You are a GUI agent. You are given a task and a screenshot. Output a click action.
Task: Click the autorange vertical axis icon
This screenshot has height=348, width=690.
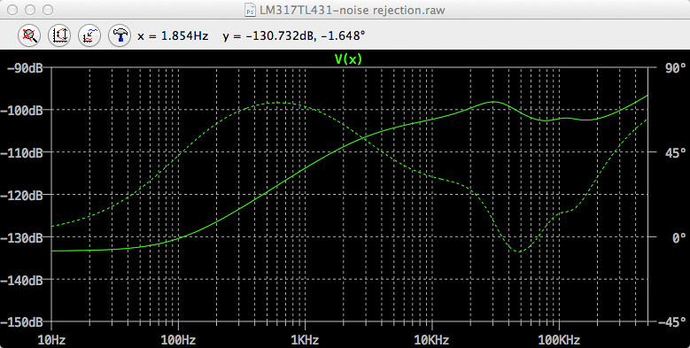(59, 35)
